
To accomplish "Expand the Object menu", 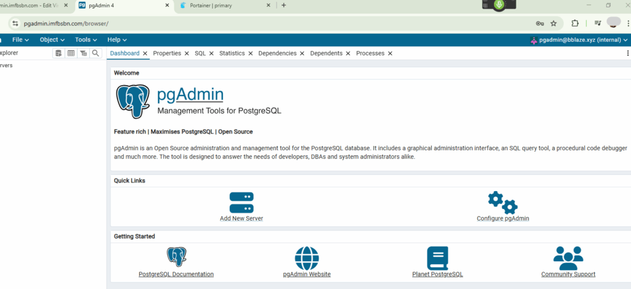I will click(x=52, y=39).
